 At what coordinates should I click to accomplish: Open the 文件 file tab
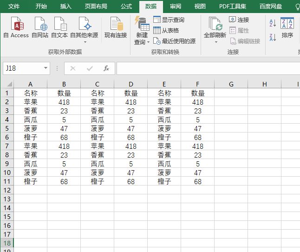(x=14, y=7)
